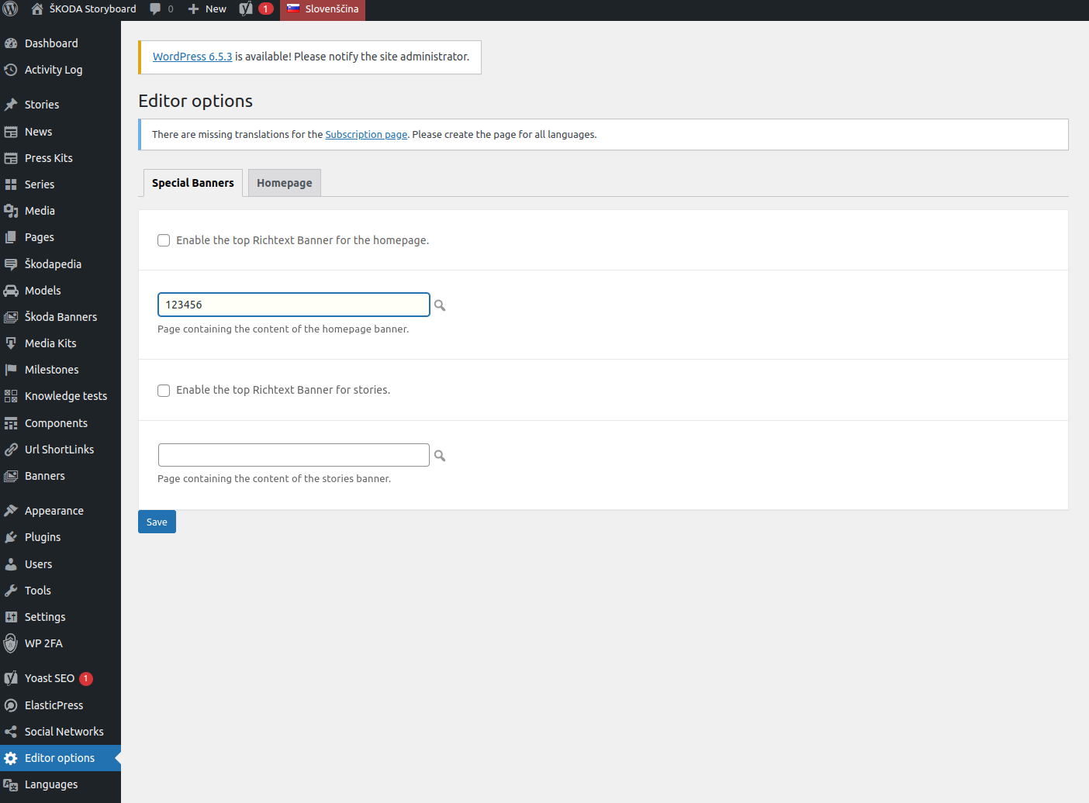
Task: Open the WordPress 6.5.3 update link
Action: [x=192, y=57]
